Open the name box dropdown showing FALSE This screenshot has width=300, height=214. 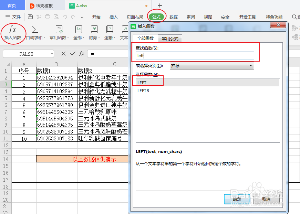click(x=52, y=54)
